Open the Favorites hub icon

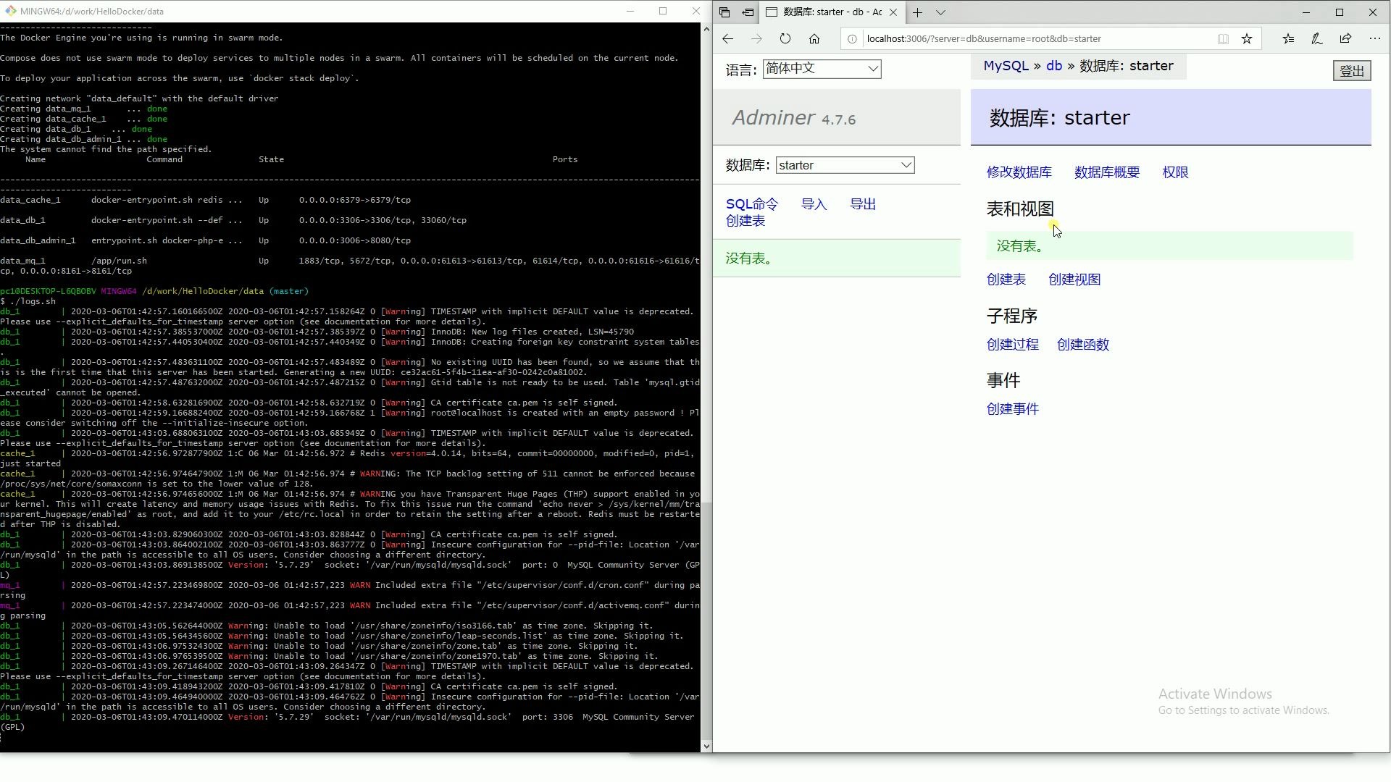click(x=1288, y=39)
